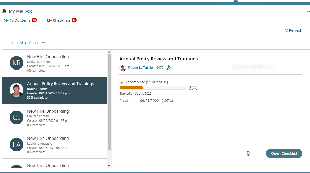Screen dimensions: 310x173
Task: Click the LA avatar for Ludwine Auguste
Action: (x=17, y=145)
